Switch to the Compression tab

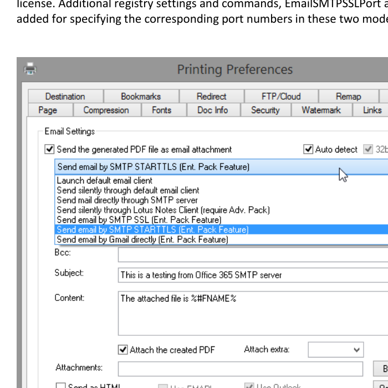106,110
